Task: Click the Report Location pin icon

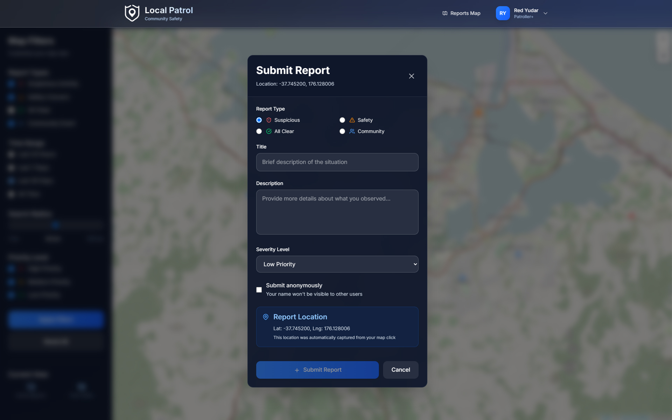Action: [x=266, y=317]
